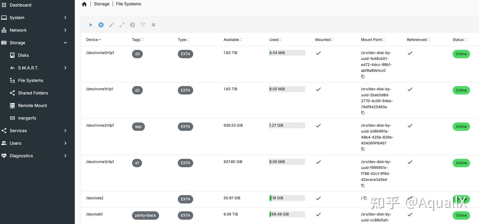The width and height of the screenshot is (479, 224).
Task: Click the mergerfs icon in sidebar
Action: 12,118
